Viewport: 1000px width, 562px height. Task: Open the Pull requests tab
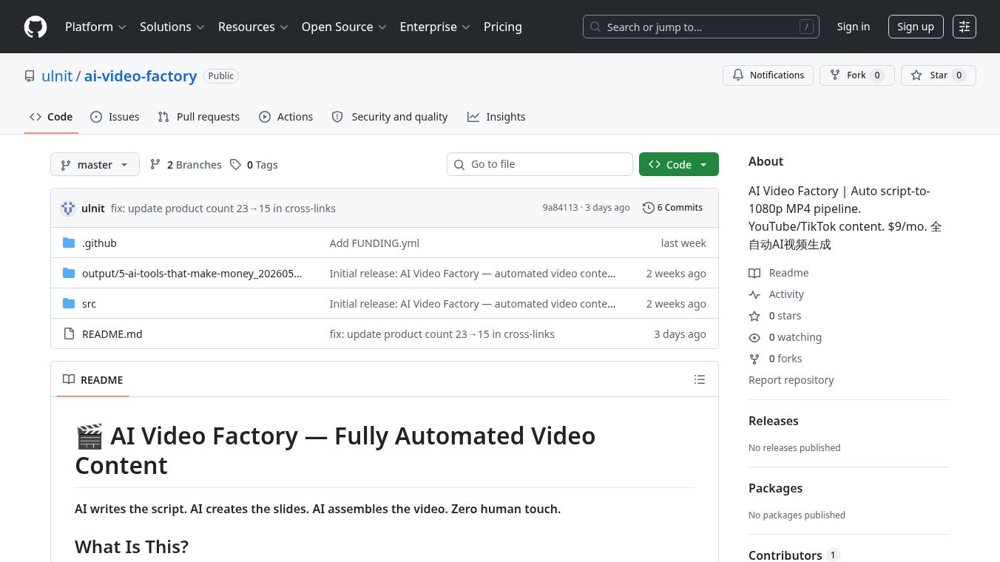[199, 117]
